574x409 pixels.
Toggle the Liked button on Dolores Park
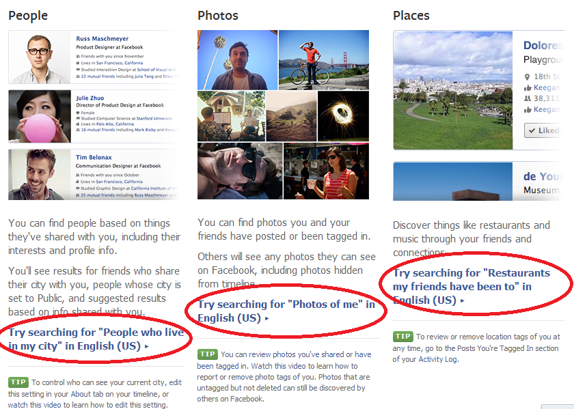pyautogui.click(x=543, y=130)
